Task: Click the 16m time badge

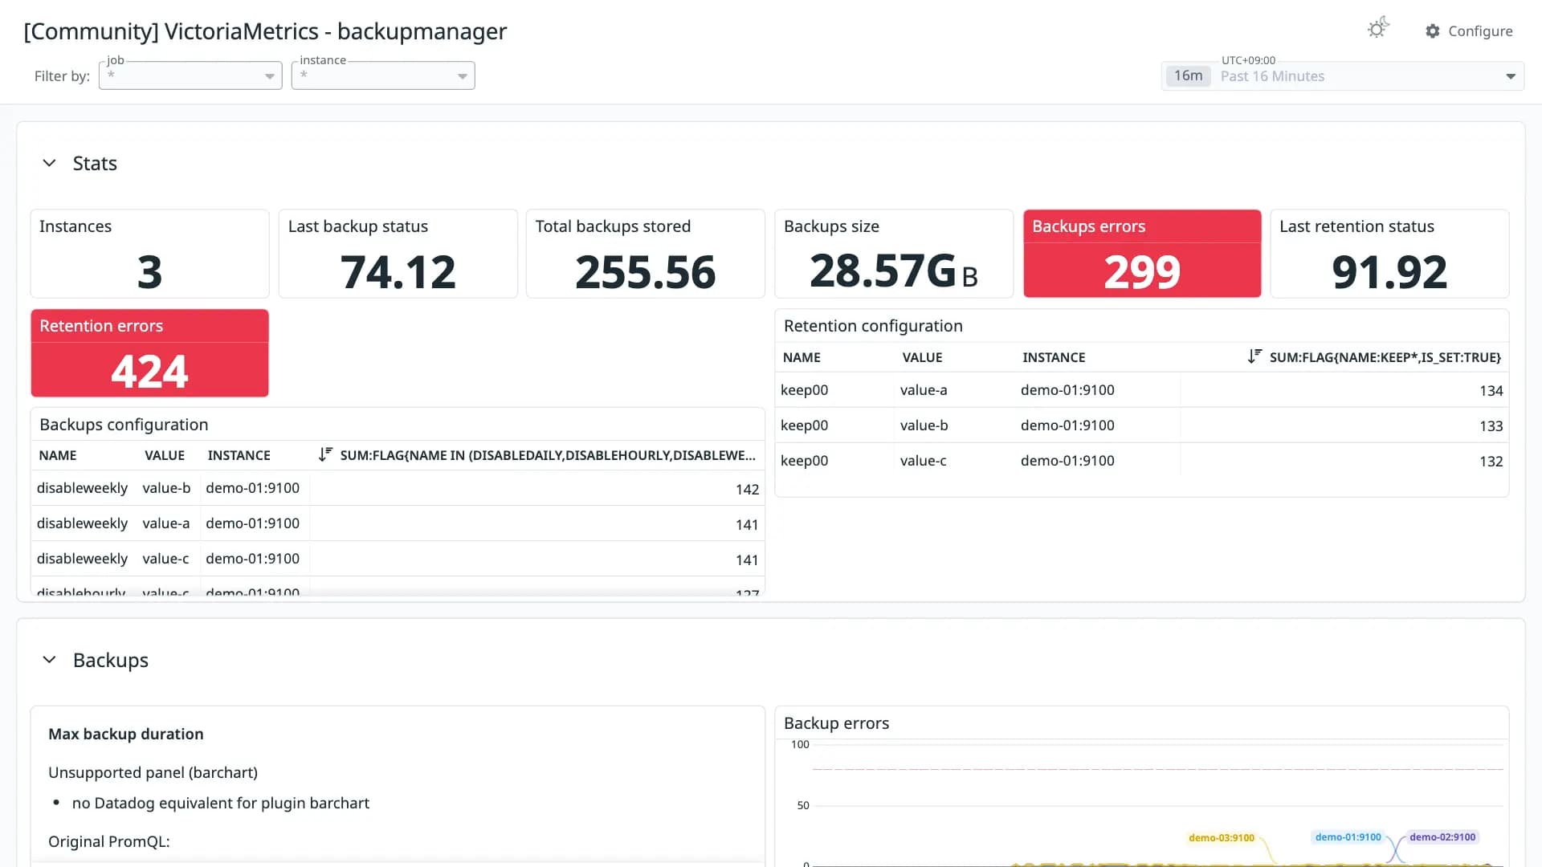Action: coord(1188,75)
